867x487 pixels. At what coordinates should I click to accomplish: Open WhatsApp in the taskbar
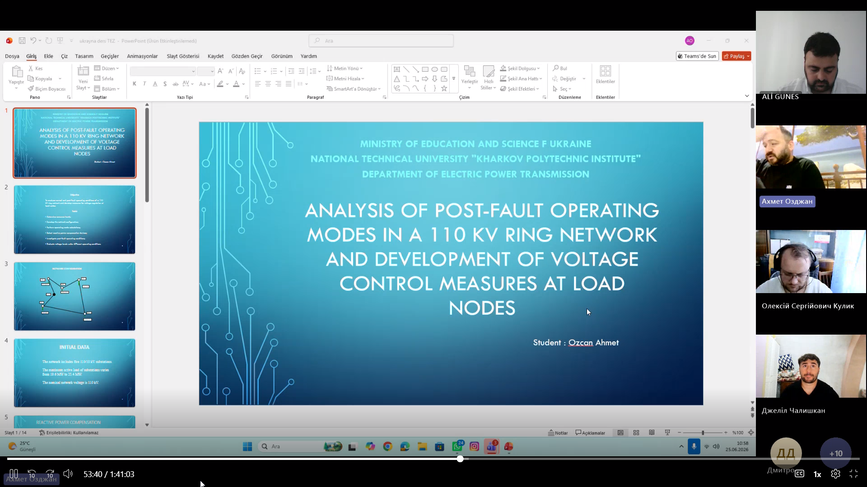(457, 446)
